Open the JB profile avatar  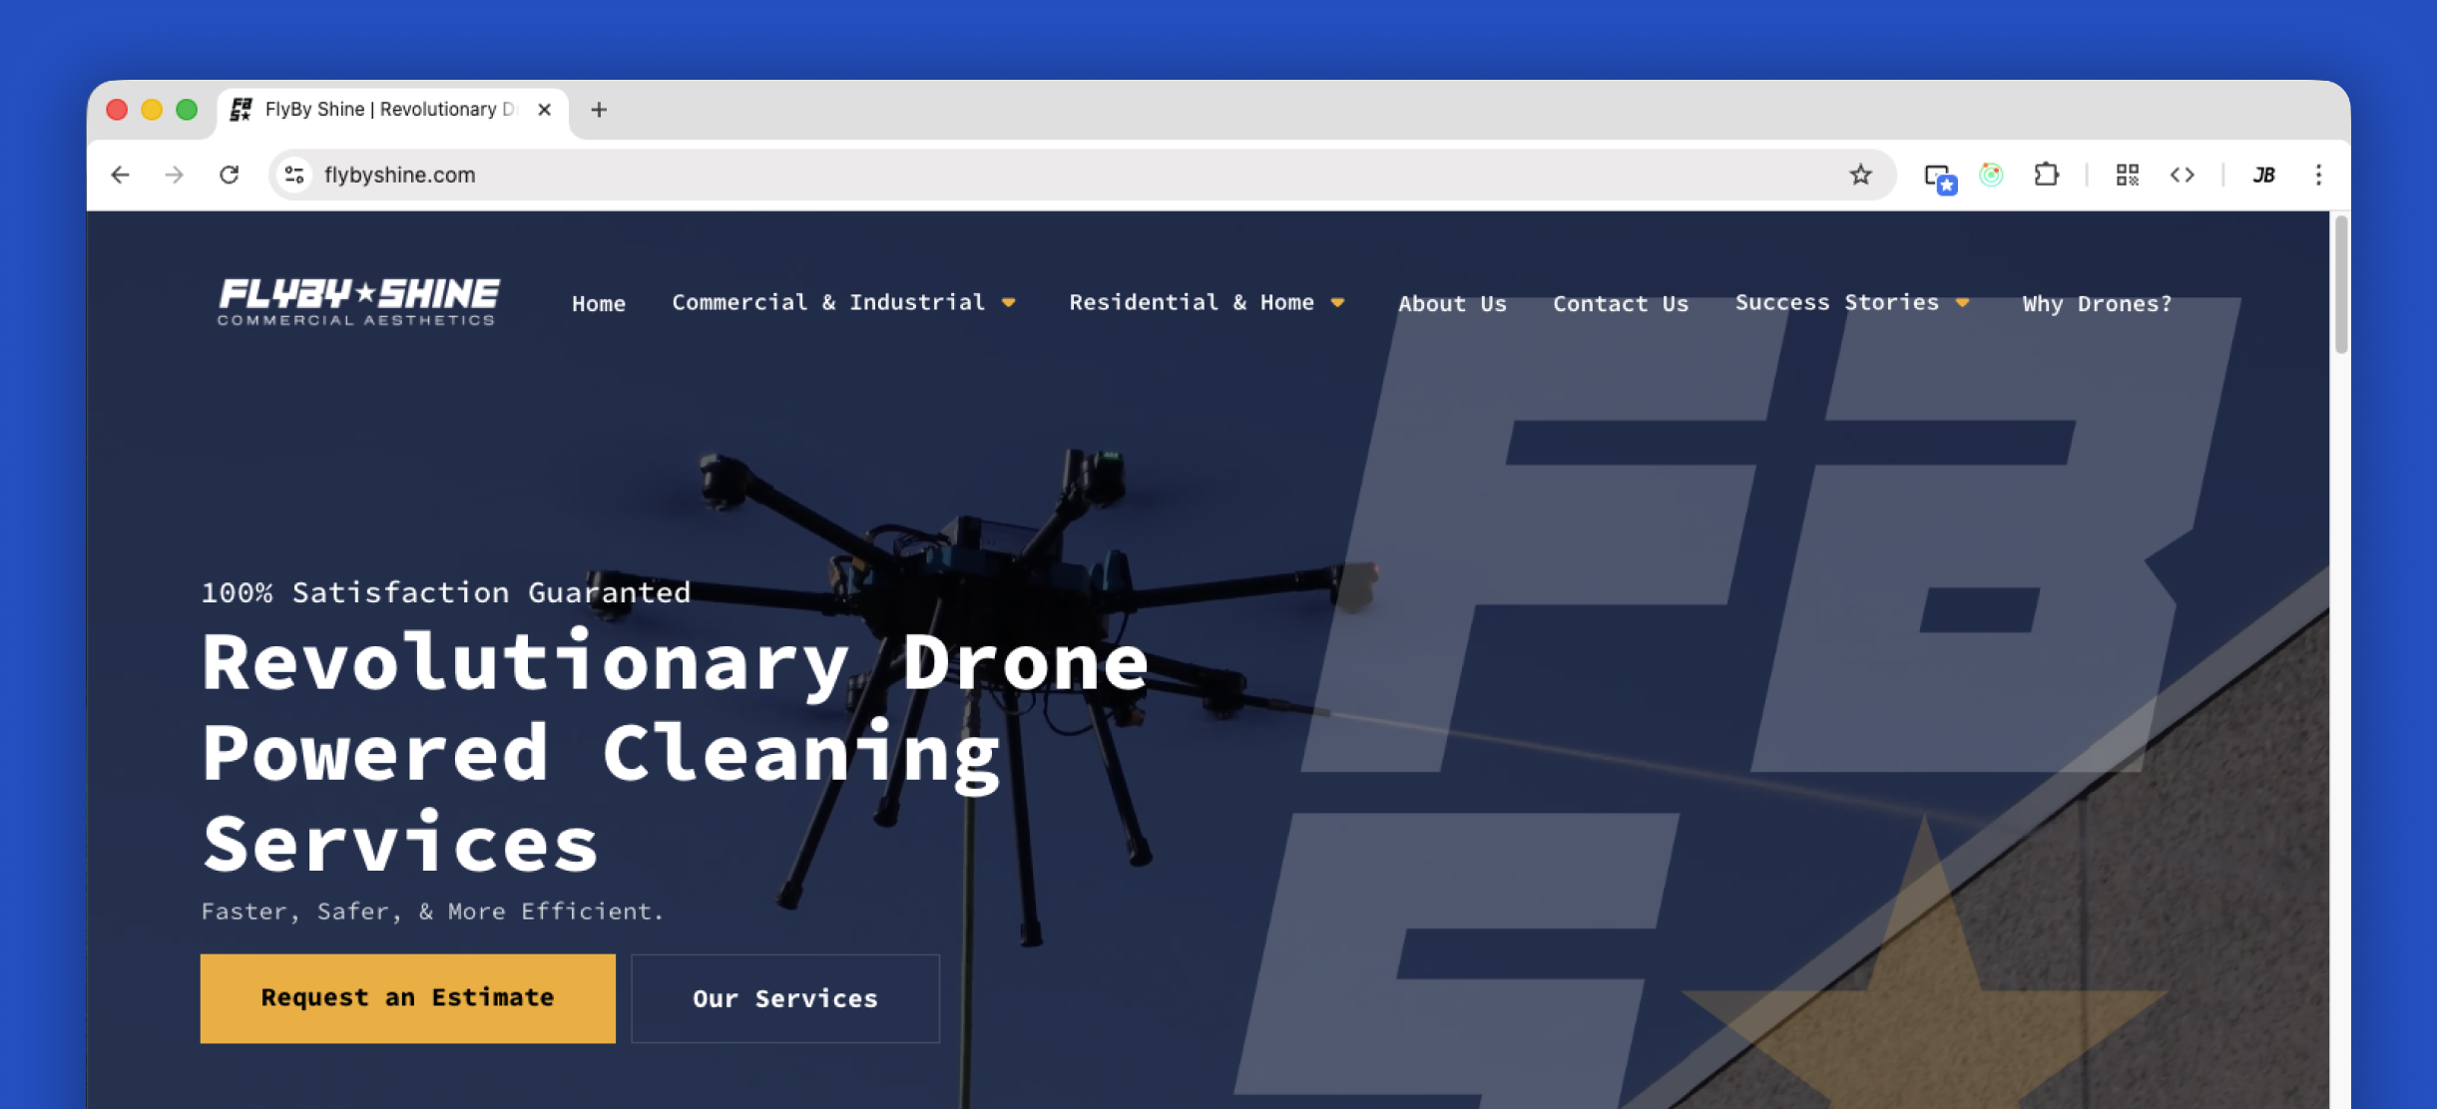point(2263,175)
